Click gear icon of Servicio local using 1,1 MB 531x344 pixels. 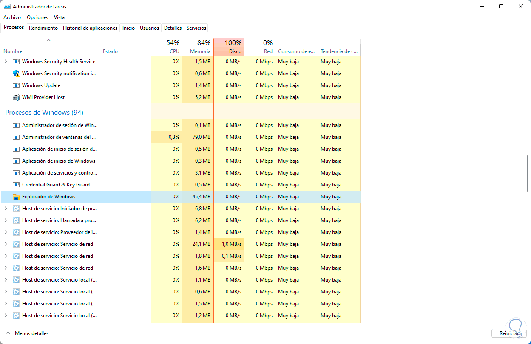pos(16,280)
